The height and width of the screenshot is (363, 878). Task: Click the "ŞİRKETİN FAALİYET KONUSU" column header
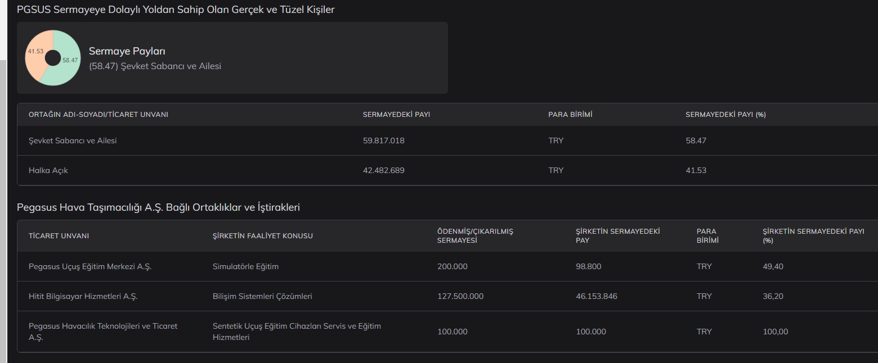(x=263, y=236)
